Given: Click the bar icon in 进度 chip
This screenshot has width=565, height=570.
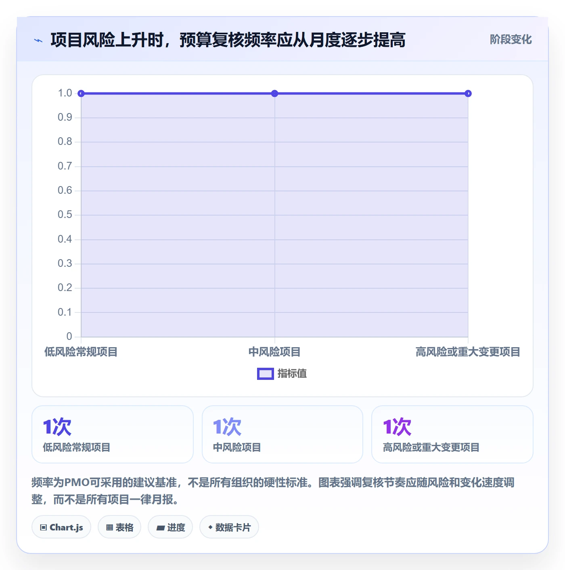Looking at the screenshot, I should tap(161, 528).
